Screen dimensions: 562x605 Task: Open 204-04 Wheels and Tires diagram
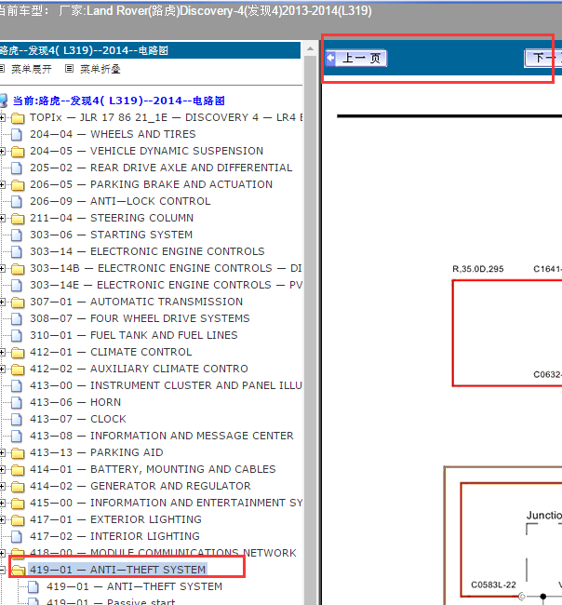pos(113,134)
